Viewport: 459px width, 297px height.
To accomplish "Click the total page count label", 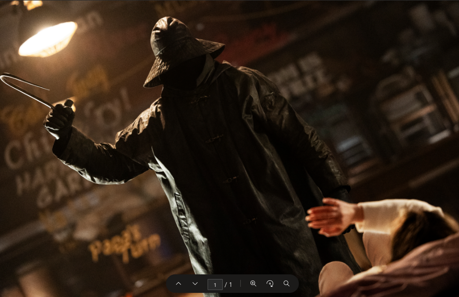I will 228,285.
